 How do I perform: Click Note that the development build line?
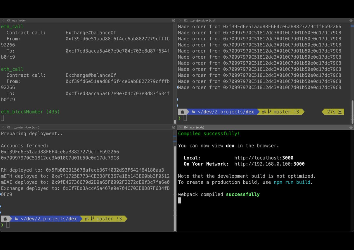[x=247, y=176]
